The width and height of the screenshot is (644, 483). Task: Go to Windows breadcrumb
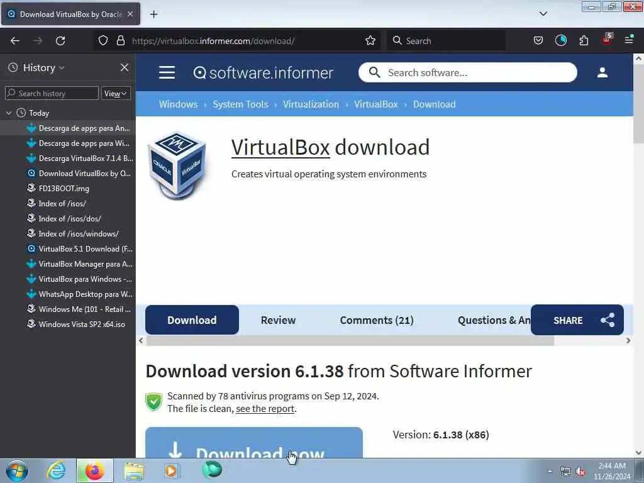tap(178, 104)
